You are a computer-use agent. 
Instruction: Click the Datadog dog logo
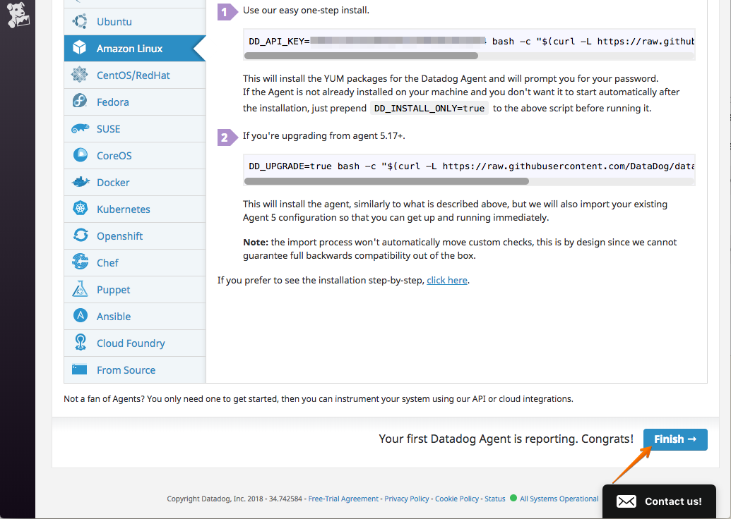pos(18,16)
